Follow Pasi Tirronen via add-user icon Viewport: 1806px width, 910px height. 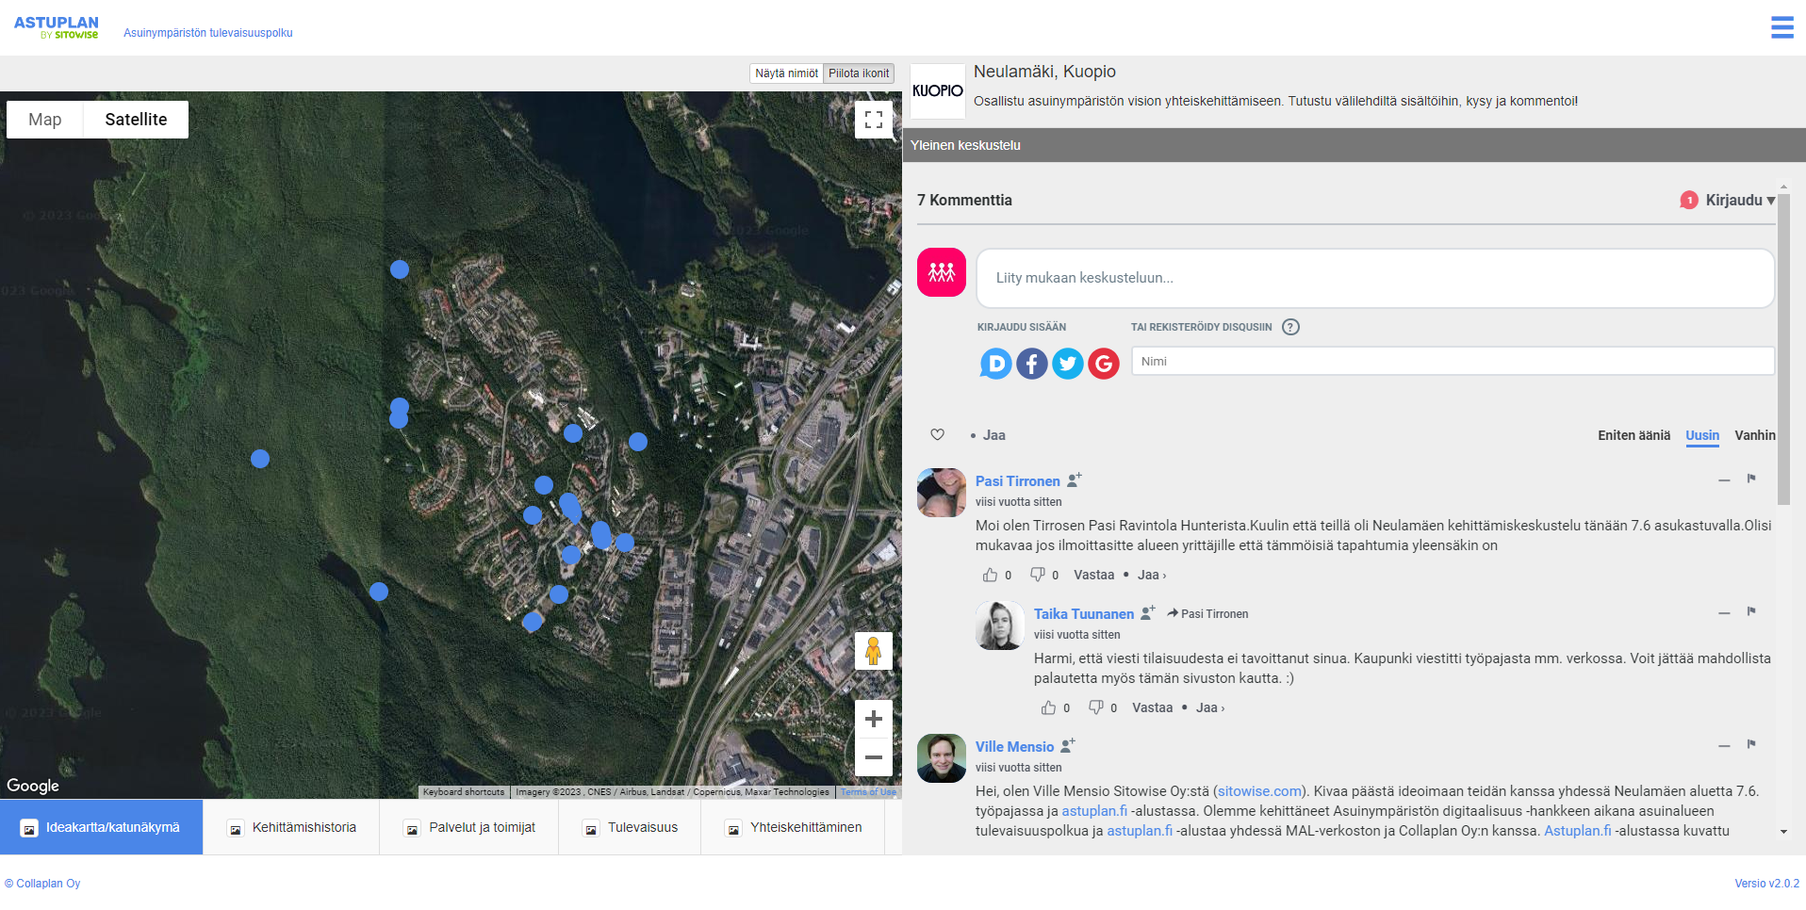tap(1075, 479)
